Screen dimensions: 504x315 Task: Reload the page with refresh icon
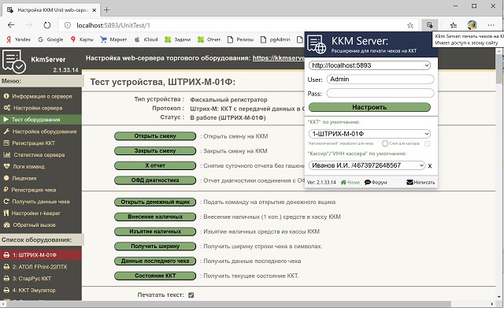point(47,25)
